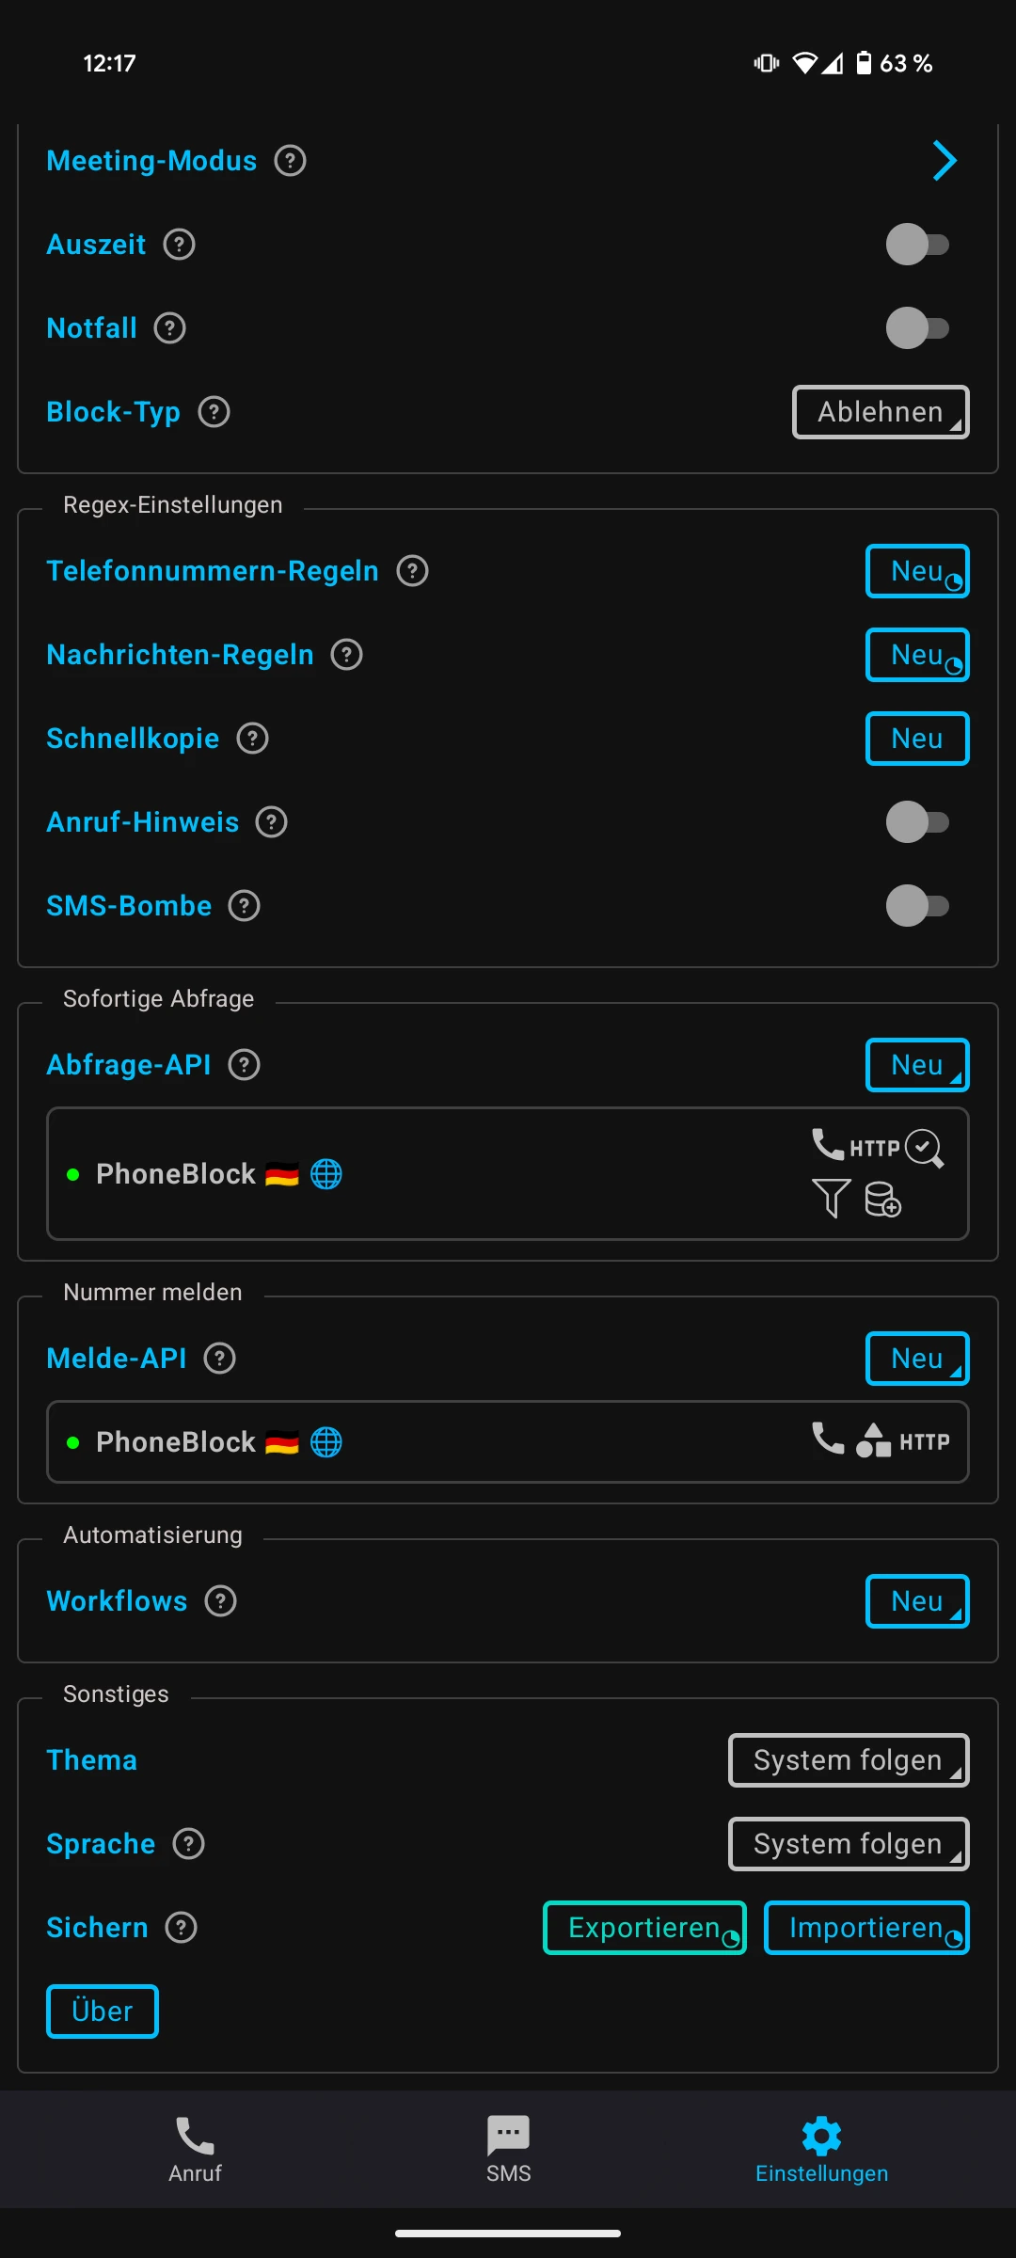Open the SMS tab
1016x2258 pixels.
pos(508,2150)
